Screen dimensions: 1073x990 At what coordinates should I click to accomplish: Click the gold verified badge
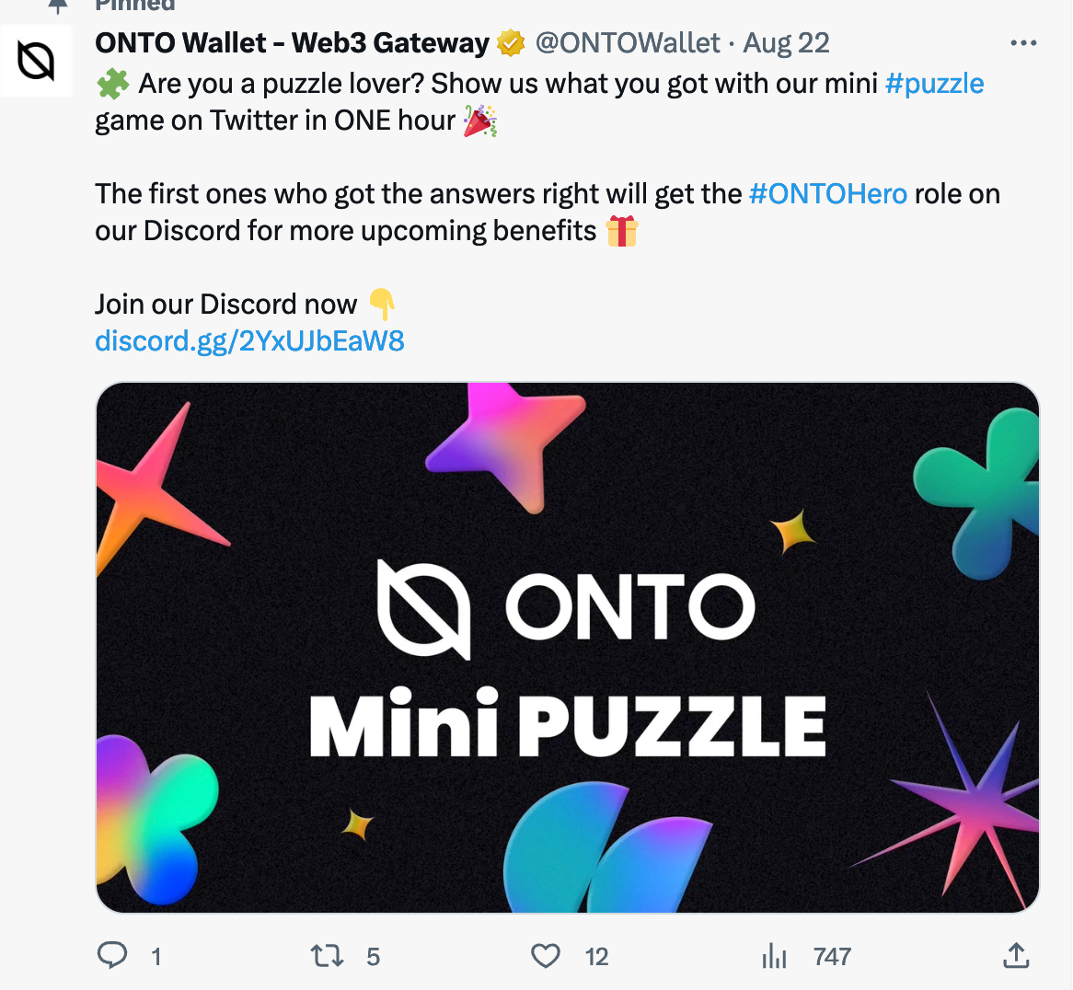pos(511,43)
